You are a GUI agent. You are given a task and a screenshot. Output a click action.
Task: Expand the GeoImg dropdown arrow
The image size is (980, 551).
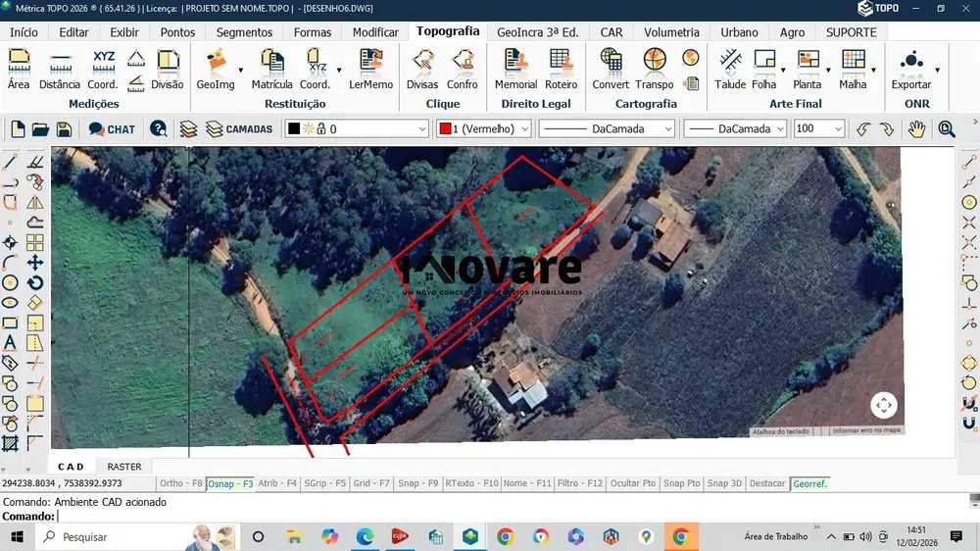[x=241, y=70]
